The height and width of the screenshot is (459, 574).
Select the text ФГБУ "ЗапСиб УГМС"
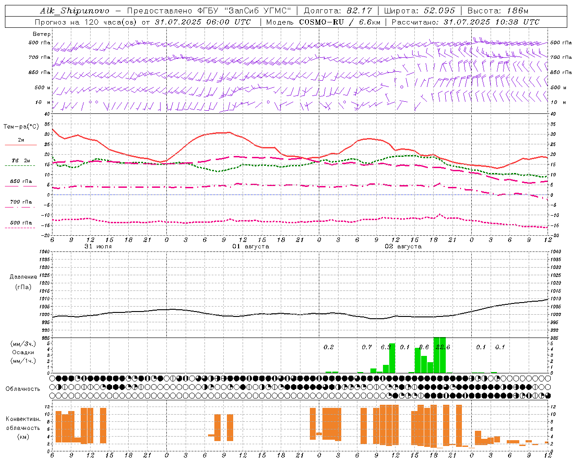(x=244, y=11)
